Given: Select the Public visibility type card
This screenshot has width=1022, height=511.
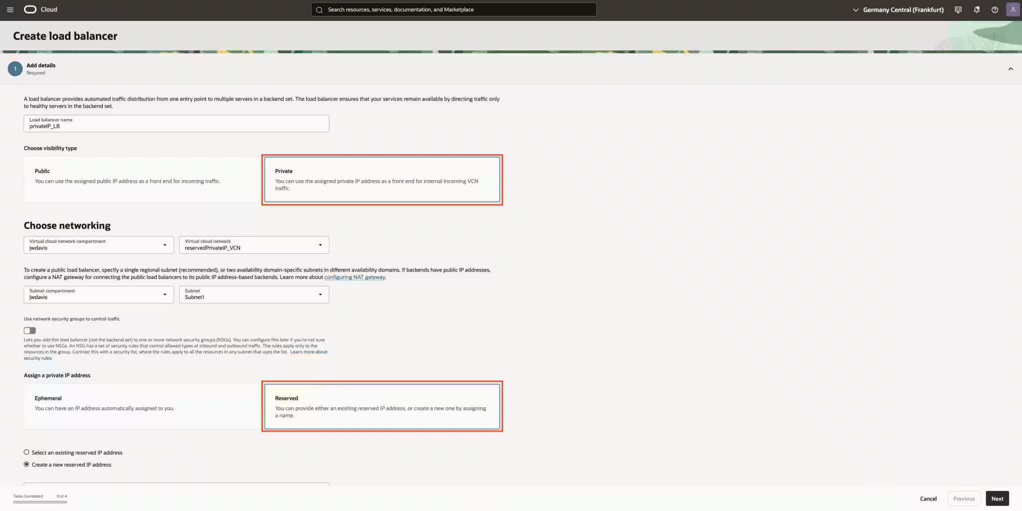Looking at the screenshot, I should pyautogui.click(x=142, y=180).
